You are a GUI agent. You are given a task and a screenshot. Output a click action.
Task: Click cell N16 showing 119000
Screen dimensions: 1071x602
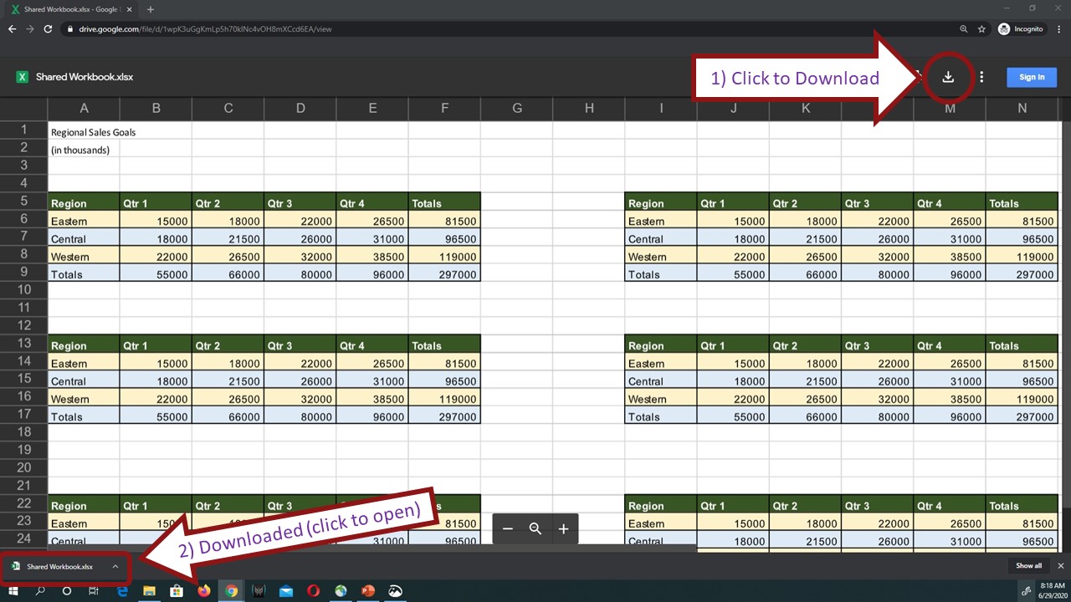(1022, 399)
